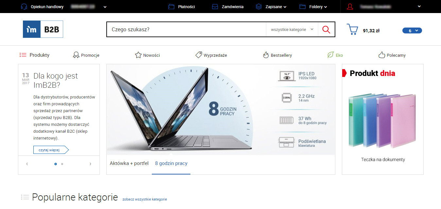
Task: Click the imB2B logo
Action: 43,29
